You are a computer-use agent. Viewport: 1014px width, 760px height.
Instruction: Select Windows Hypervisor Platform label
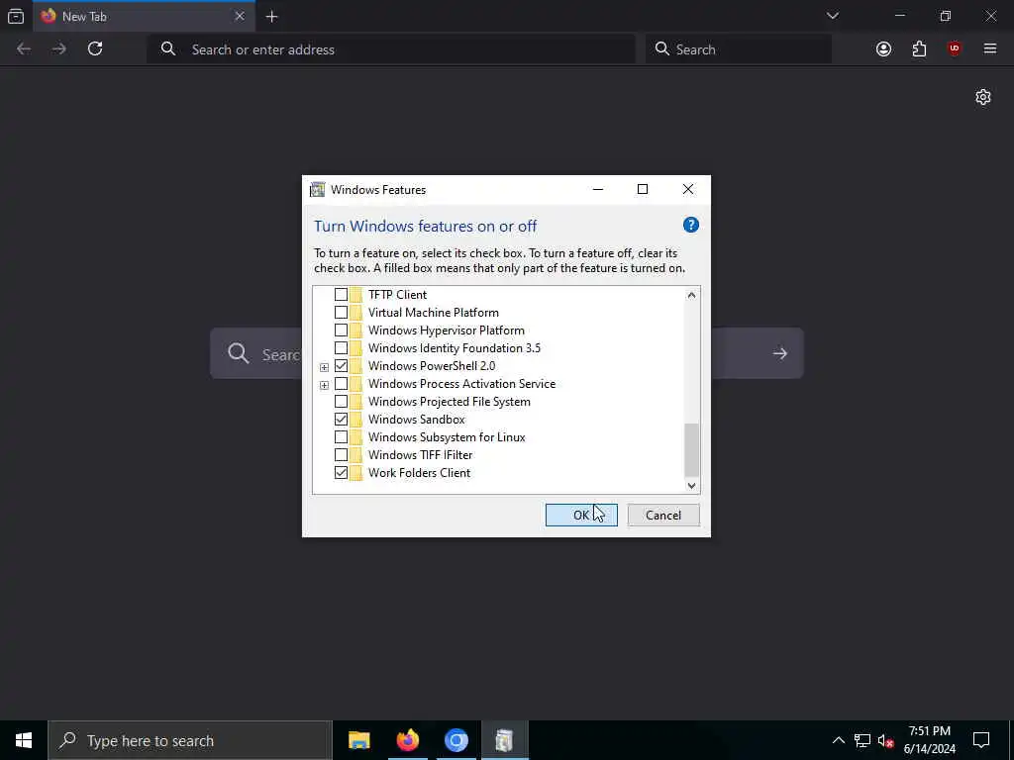click(447, 331)
